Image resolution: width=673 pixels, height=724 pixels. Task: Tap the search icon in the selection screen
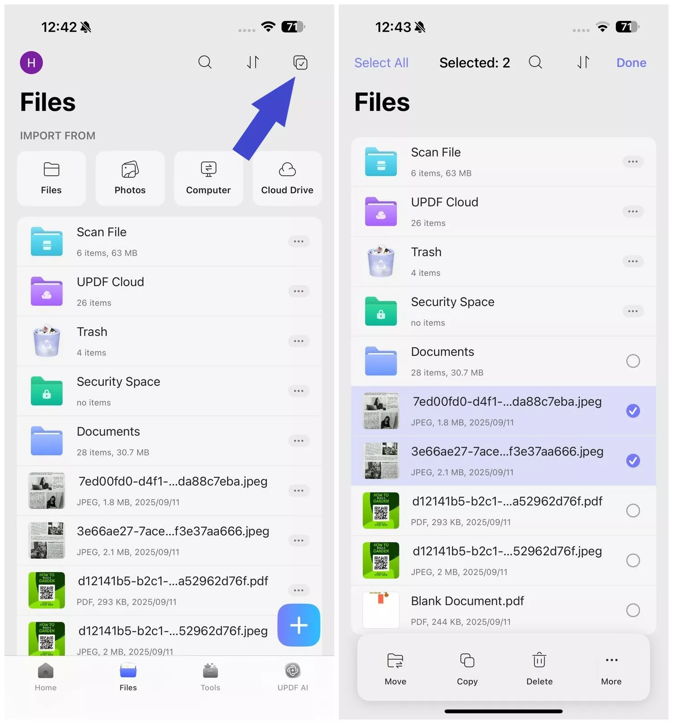535,62
